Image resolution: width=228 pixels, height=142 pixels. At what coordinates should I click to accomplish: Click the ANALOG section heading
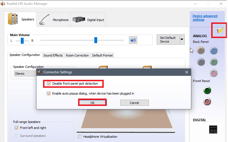pyautogui.click(x=200, y=36)
